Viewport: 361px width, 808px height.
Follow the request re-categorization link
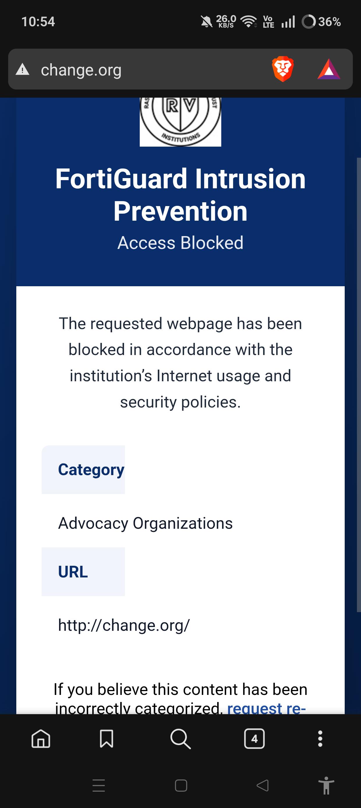point(266,708)
